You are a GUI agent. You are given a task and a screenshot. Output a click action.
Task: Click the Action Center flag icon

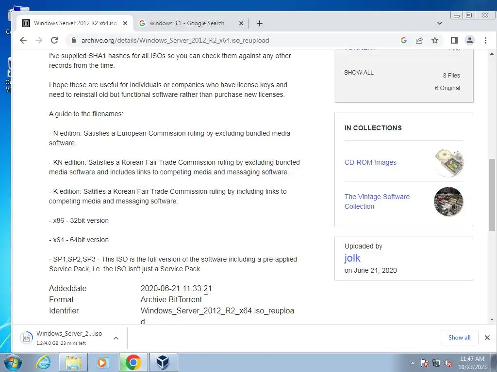click(425, 363)
